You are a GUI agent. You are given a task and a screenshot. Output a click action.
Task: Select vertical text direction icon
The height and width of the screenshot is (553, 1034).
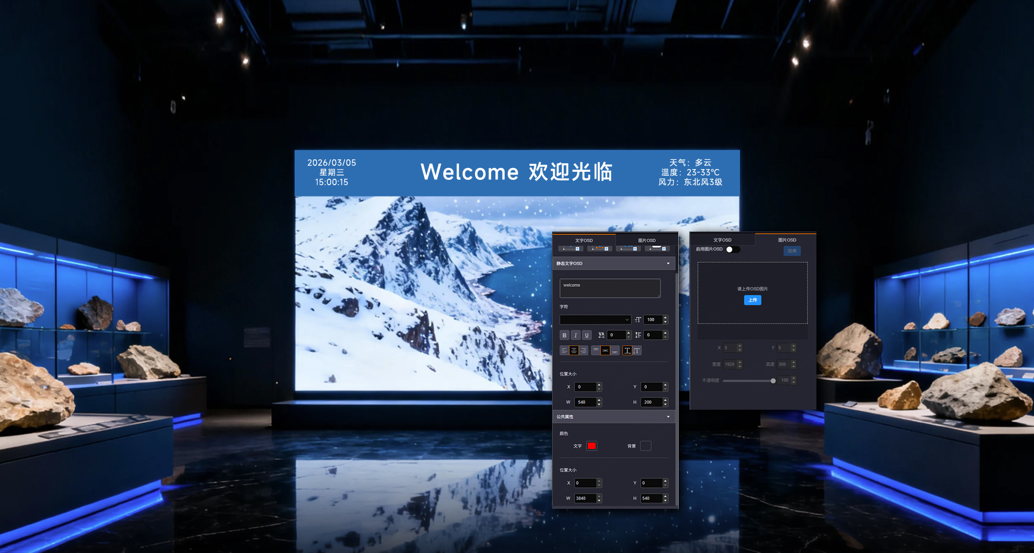(637, 351)
